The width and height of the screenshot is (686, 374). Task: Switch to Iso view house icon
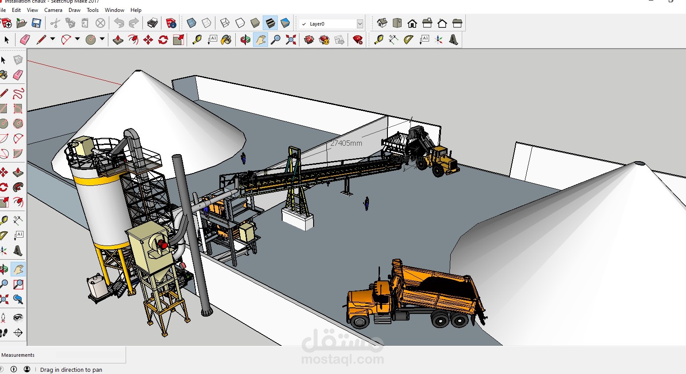tap(382, 23)
